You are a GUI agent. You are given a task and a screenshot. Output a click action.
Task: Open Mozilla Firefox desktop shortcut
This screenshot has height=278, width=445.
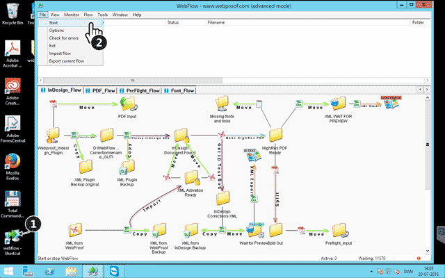tap(13, 167)
